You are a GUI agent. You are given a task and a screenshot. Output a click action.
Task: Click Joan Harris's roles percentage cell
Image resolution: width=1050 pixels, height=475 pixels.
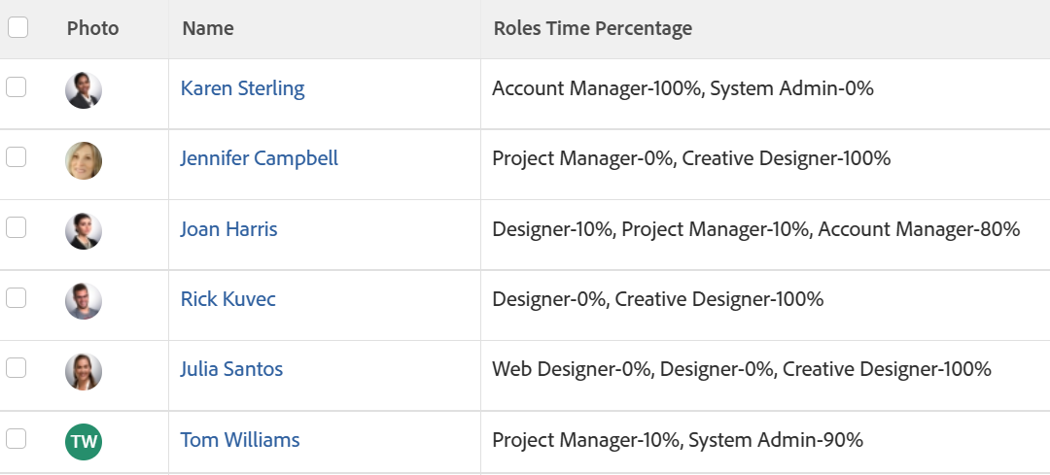755,229
